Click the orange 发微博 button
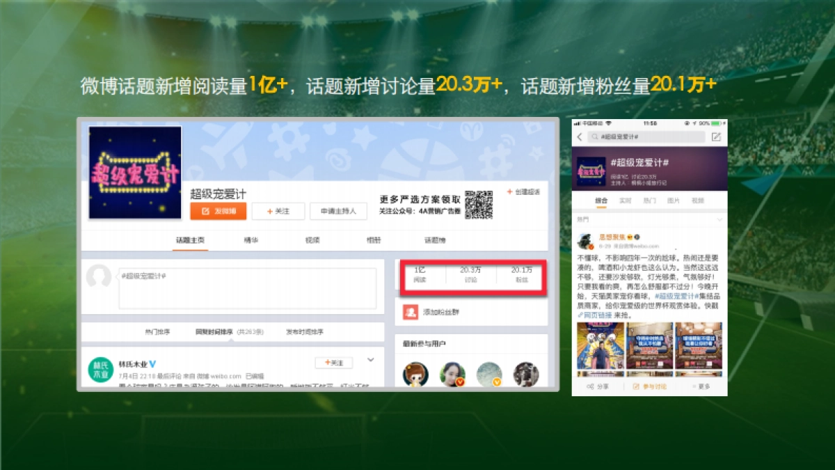 218,211
